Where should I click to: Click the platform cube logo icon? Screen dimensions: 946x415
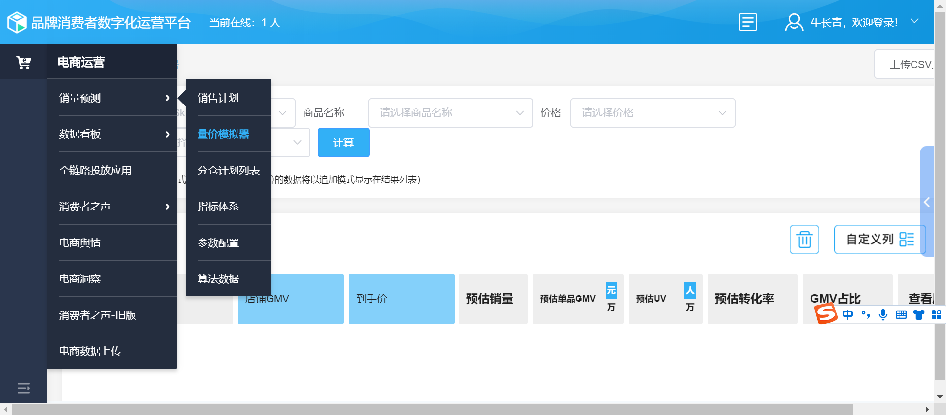(17, 22)
